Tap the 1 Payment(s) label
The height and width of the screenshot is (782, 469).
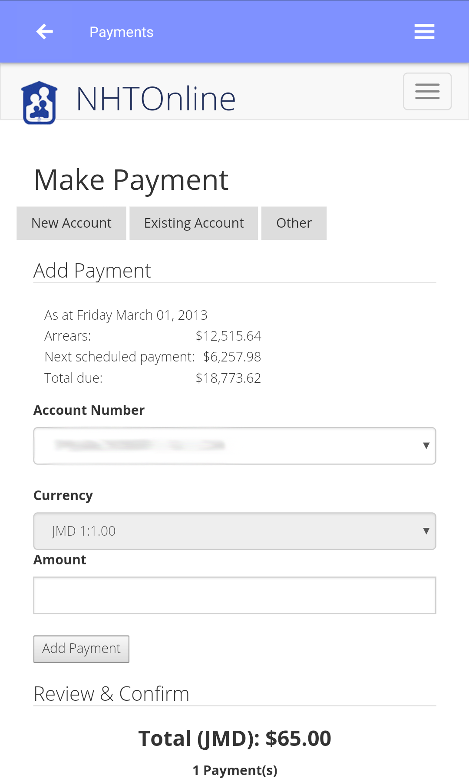pyautogui.click(x=234, y=770)
